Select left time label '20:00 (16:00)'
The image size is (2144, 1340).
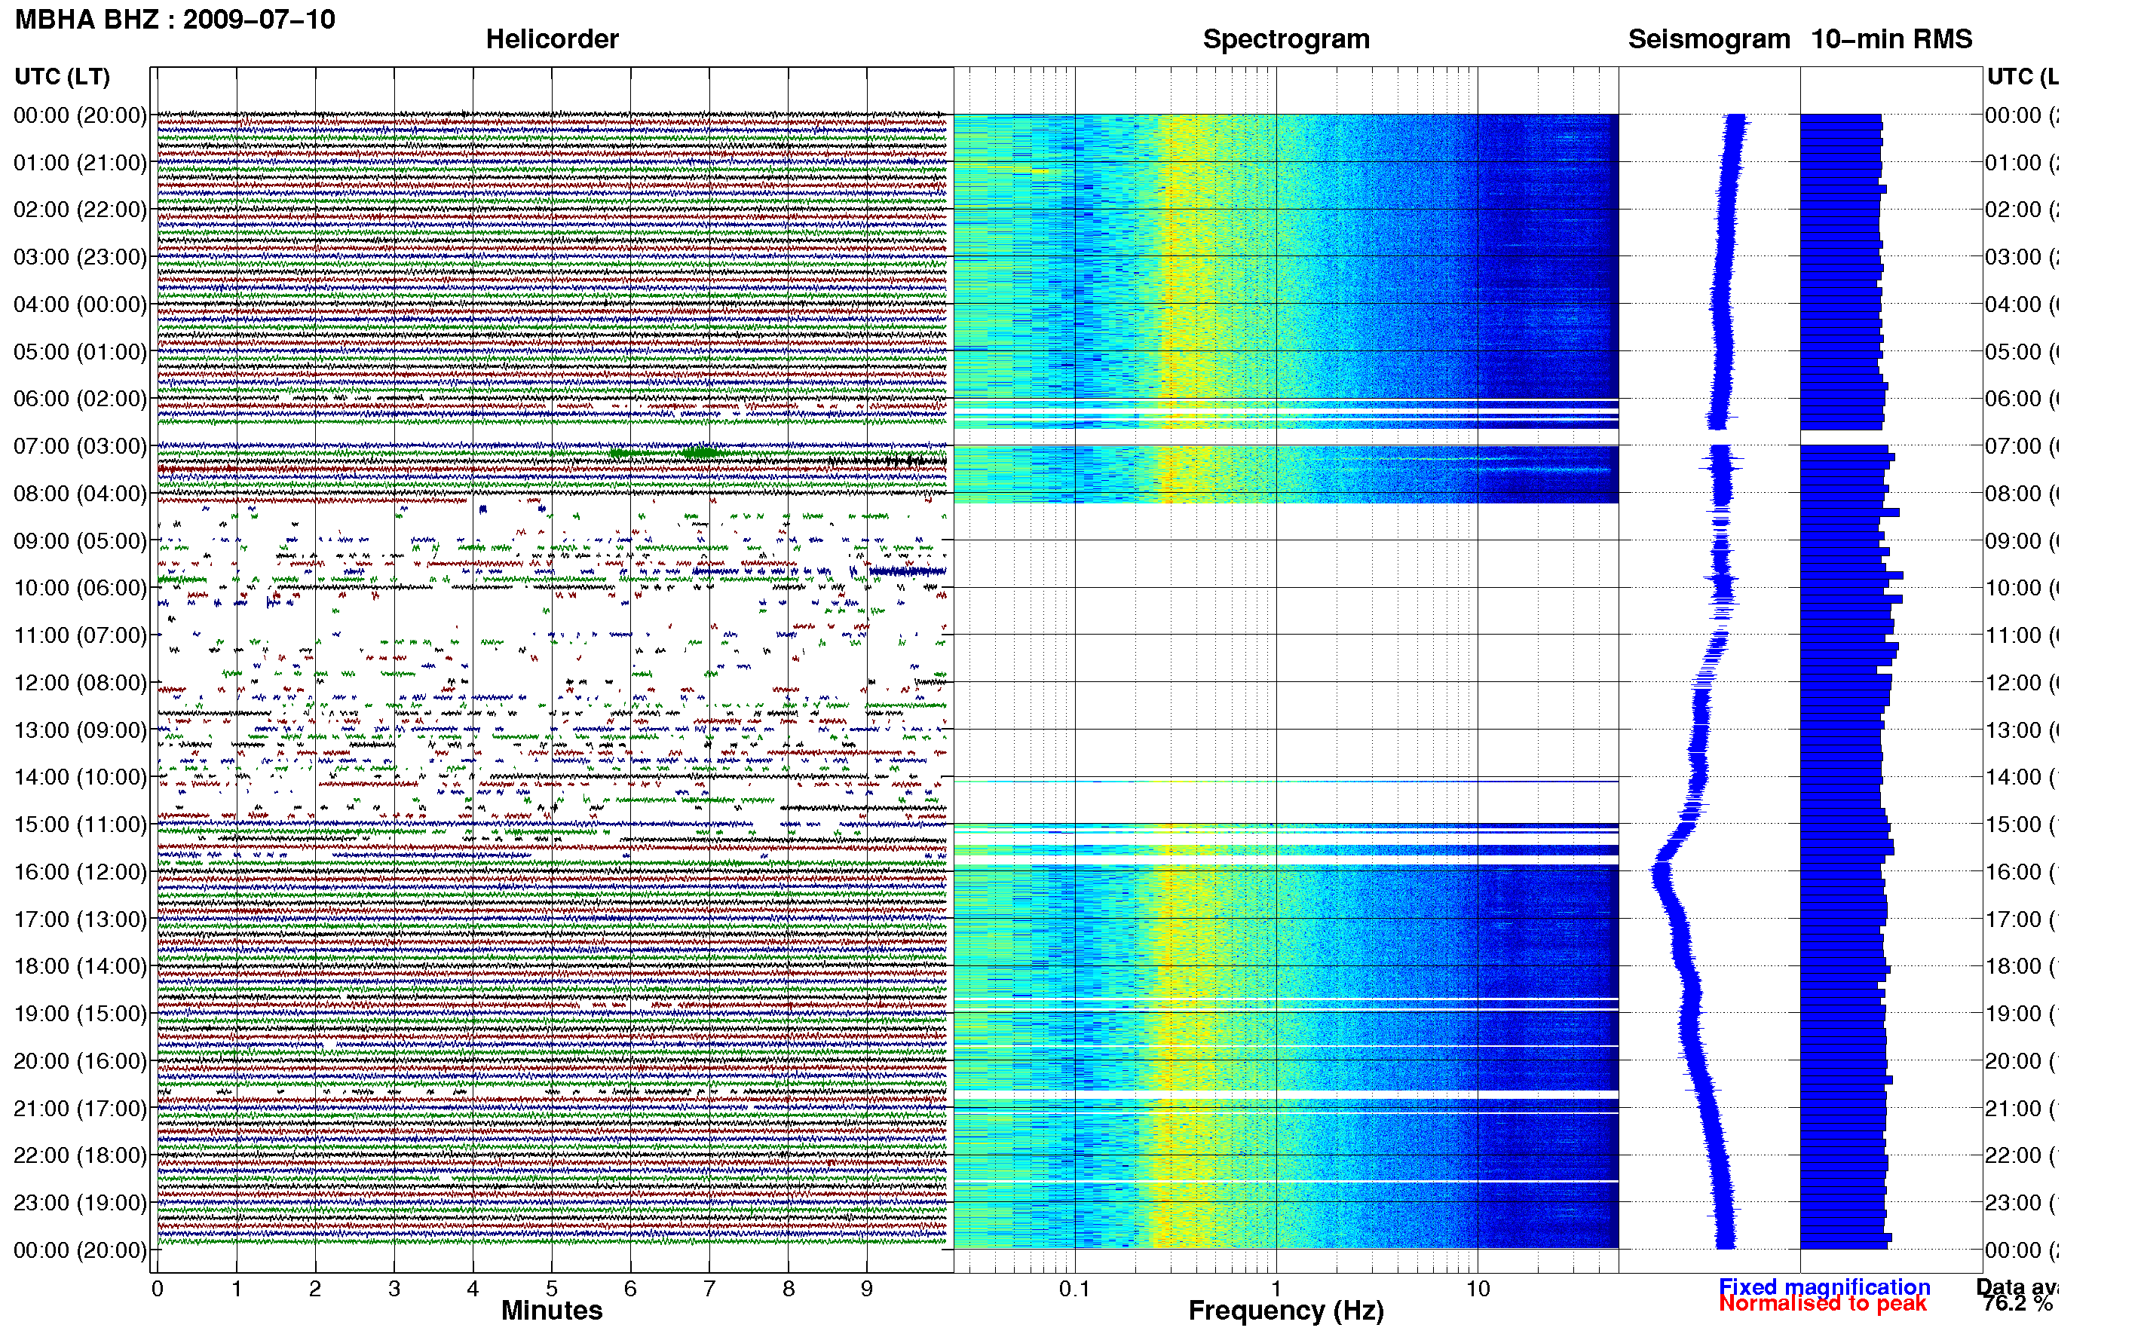(x=80, y=1061)
